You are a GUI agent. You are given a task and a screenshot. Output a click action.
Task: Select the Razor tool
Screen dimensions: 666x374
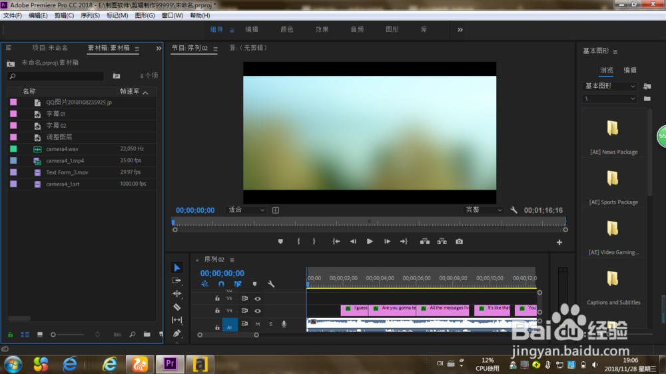pyautogui.click(x=177, y=307)
